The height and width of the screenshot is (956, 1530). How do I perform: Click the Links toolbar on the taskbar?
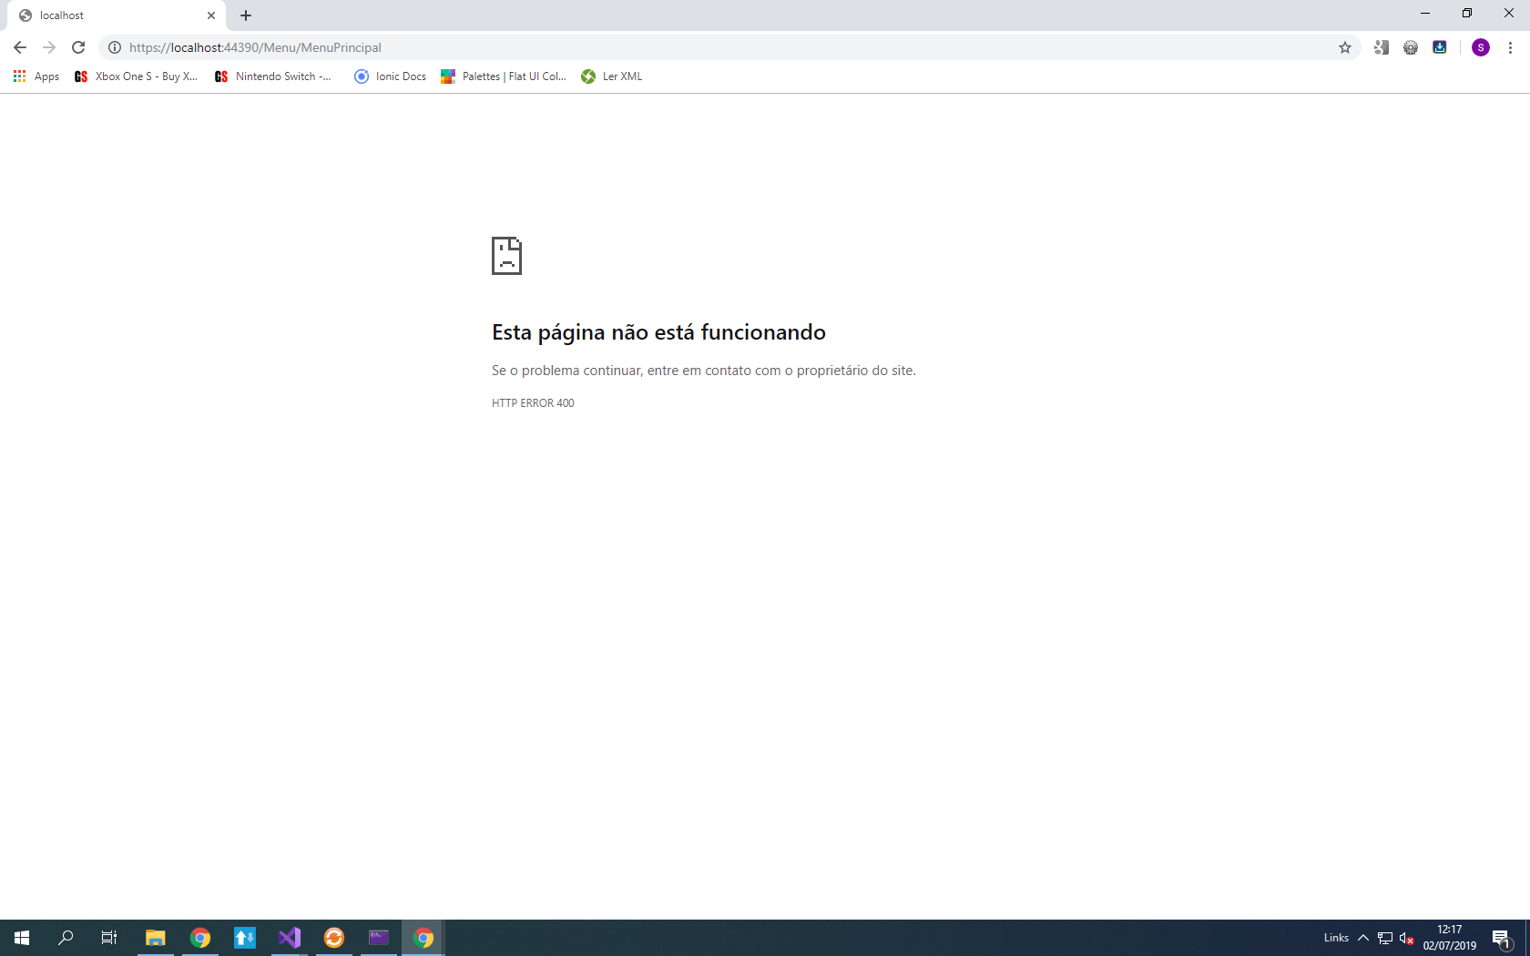(x=1336, y=938)
